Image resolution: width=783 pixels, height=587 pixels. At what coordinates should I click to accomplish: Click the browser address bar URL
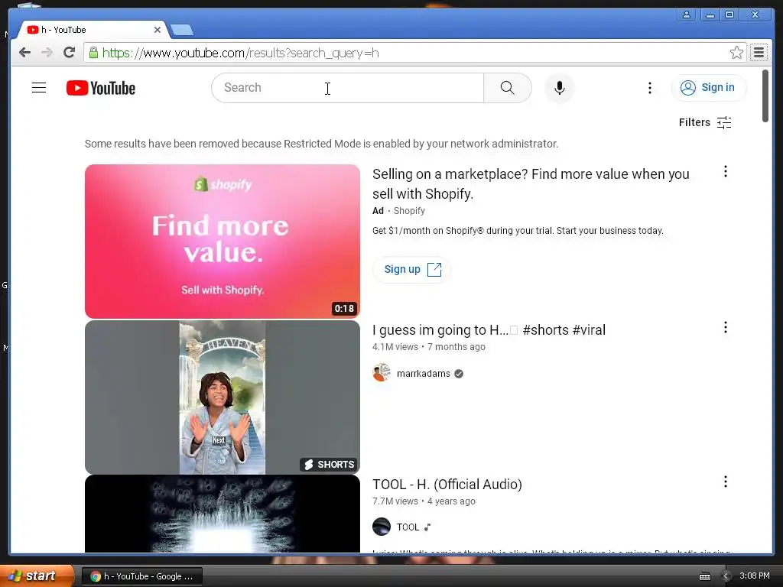click(241, 53)
